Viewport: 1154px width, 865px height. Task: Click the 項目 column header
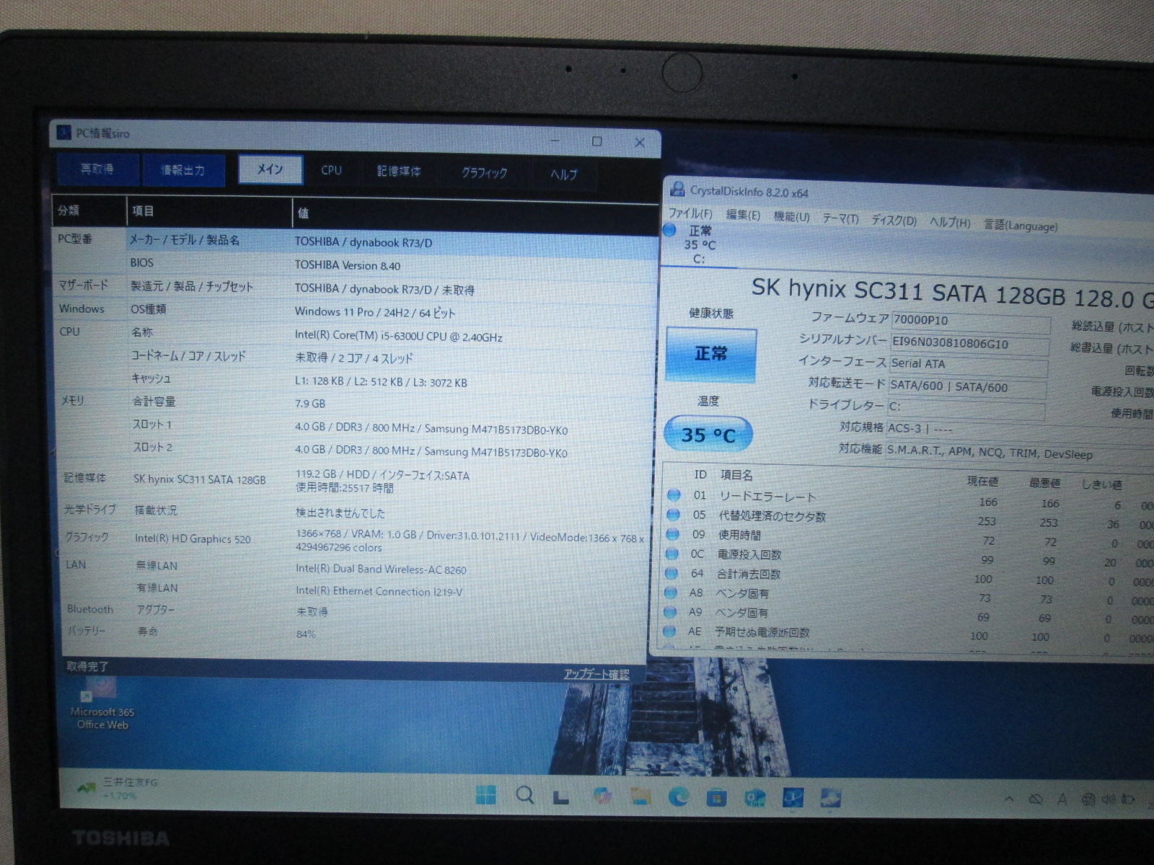pyautogui.click(x=210, y=212)
